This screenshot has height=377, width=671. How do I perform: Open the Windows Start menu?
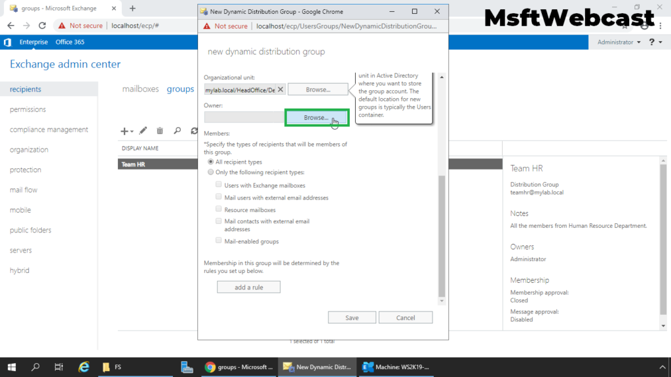coord(12,367)
